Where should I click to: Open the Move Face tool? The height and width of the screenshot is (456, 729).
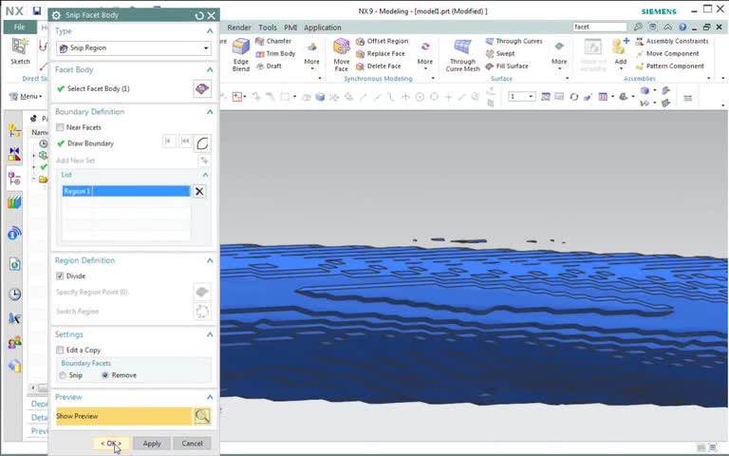(x=342, y=55)
